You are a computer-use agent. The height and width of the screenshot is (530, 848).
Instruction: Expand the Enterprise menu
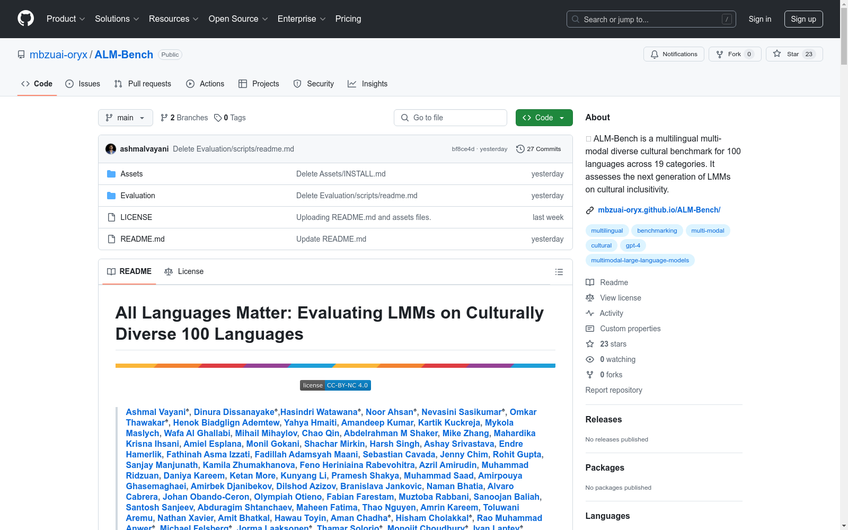[302, 19]
